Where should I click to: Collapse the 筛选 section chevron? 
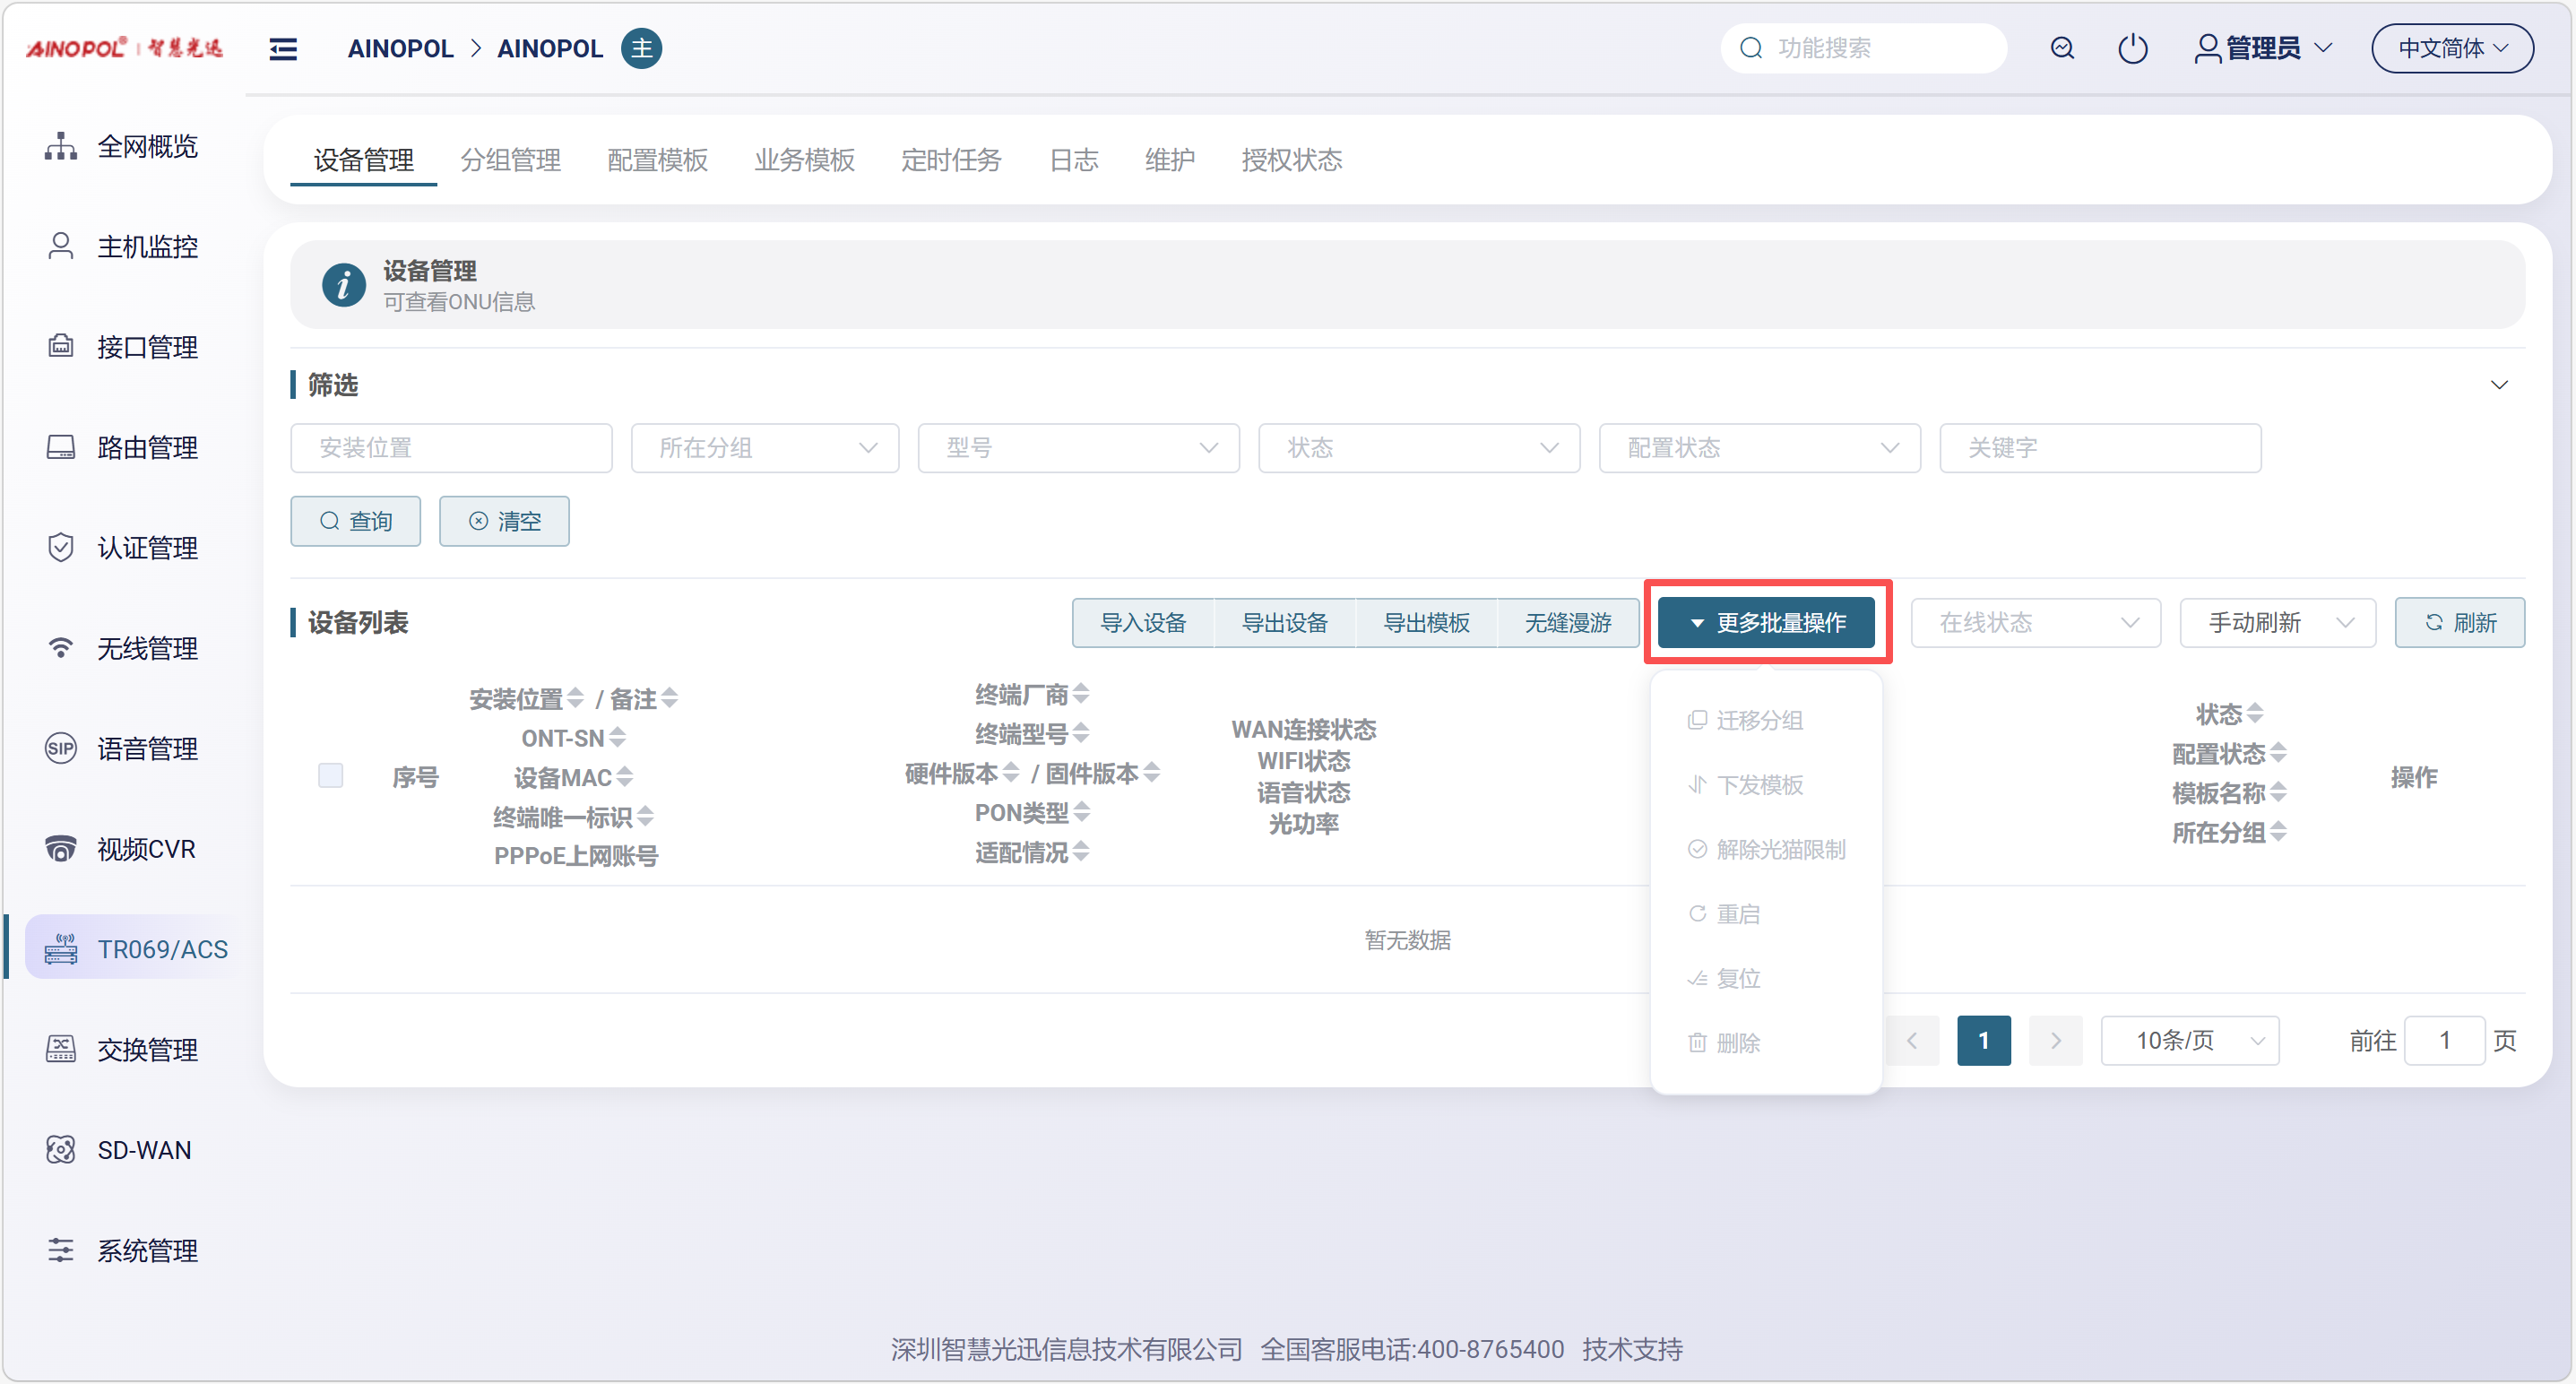(x=2498, y=385)
